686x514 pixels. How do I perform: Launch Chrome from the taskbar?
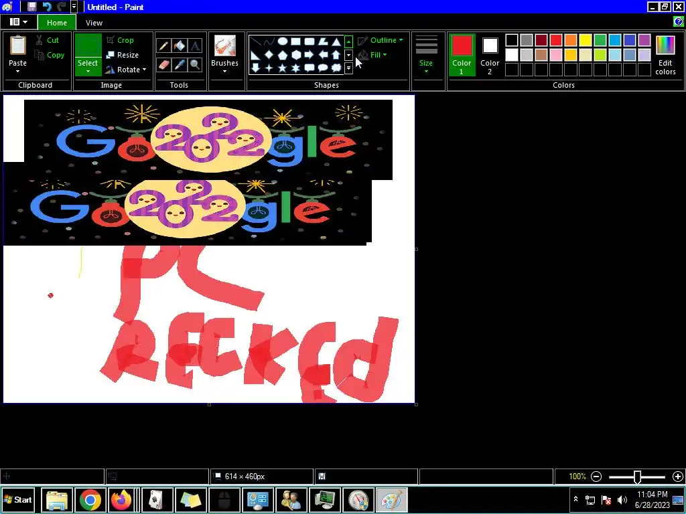click(x=90, y=499)
